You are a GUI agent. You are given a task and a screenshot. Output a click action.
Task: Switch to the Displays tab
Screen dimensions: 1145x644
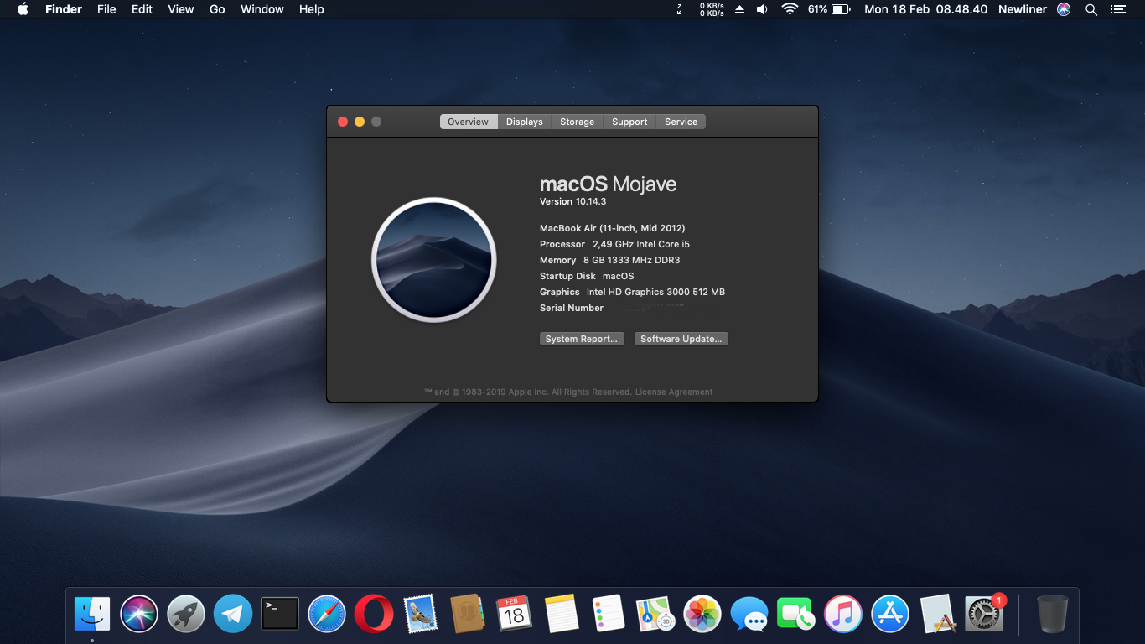pyautogui.click(x=525, y=122)
